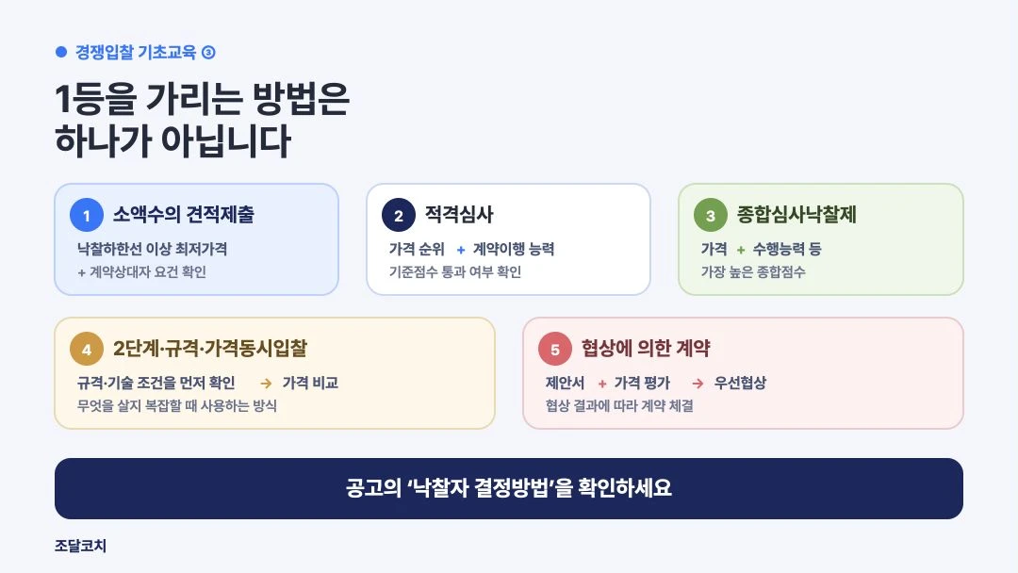Click the blue plus between 가격 순위 and 계약이행 능력
The width and height of the screenshot is (1018, 573).
[461, 250]
